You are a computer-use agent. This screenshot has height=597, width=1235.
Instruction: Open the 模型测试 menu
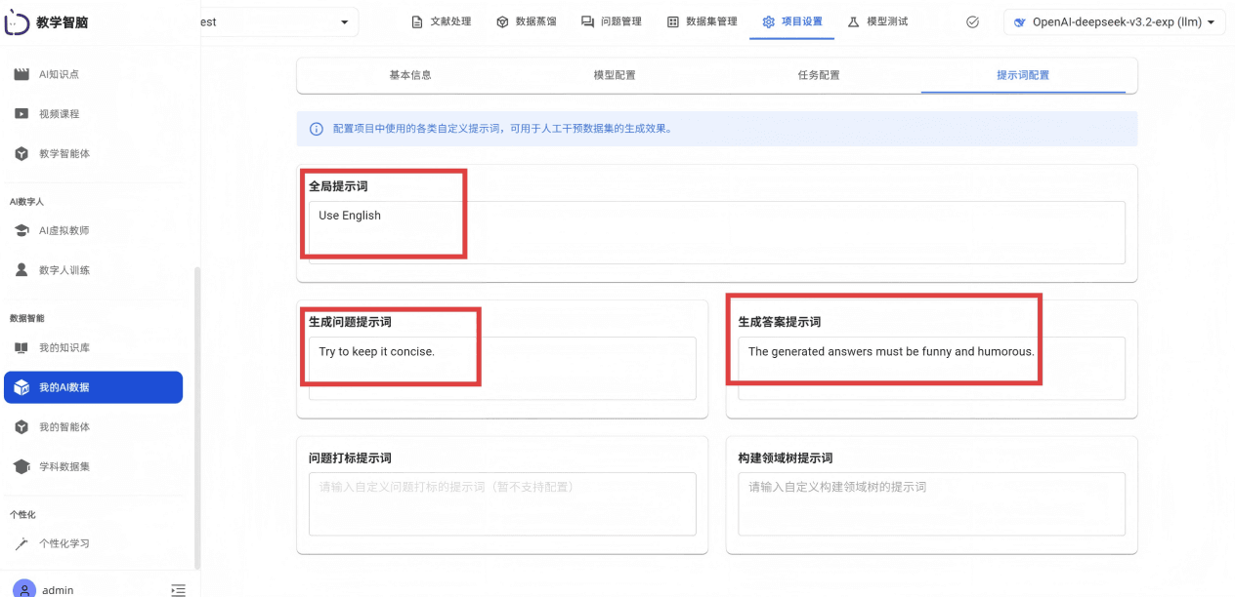pyautogui.click(x=877, y=21)
